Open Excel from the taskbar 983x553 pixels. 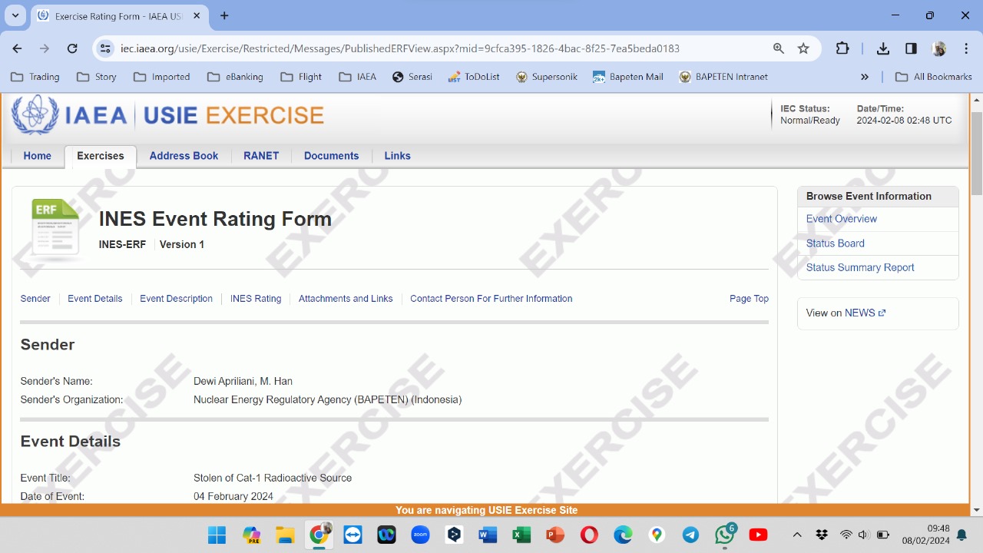(x=521, y=535)
